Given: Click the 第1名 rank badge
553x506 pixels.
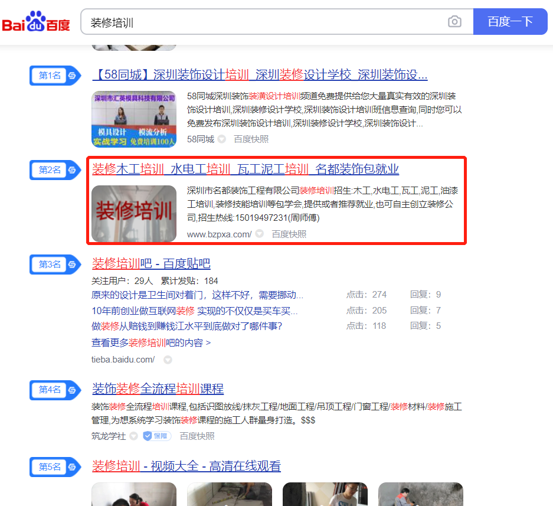Looking at the screenshot, I should tap(55, 76).
